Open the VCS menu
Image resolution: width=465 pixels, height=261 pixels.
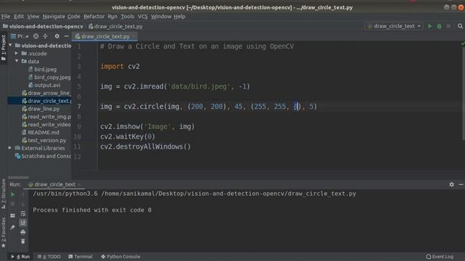[x=142, y=17]
